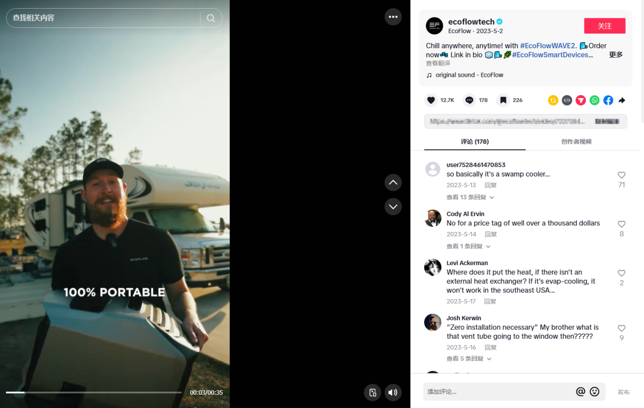Share video via WhatsApp icon

pos(594,100)
